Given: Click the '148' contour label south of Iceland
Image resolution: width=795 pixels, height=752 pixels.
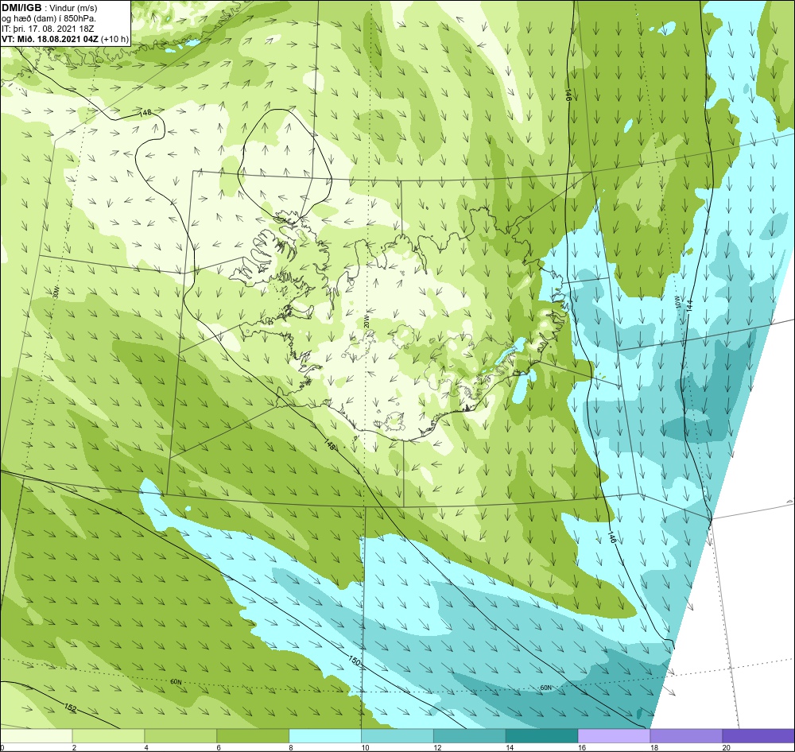Looking at the screenshot, I should point(329,444).
